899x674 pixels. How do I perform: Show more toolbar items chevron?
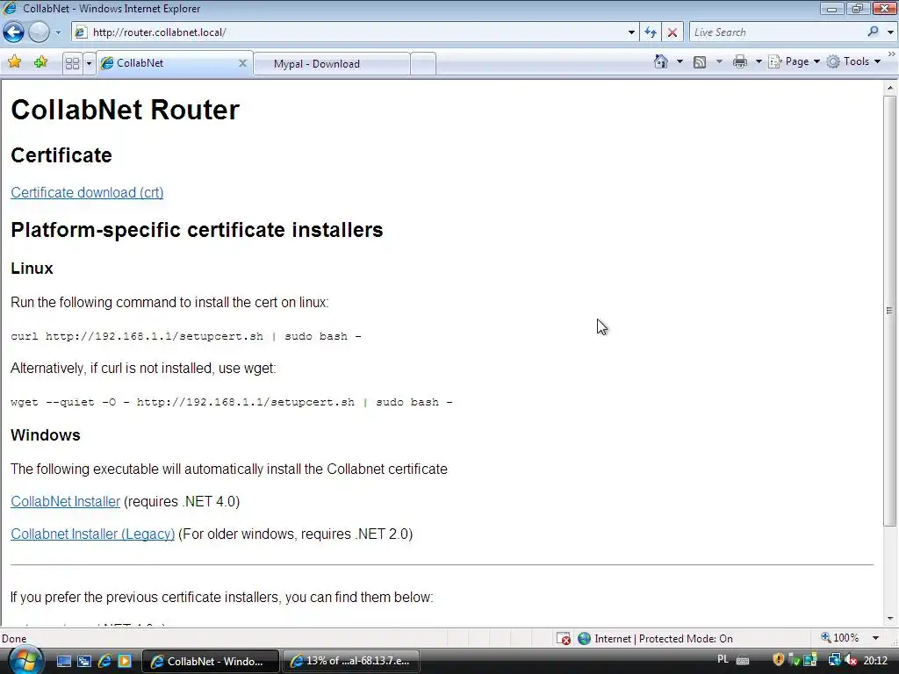pyautogui.click(x=892, y=54)
